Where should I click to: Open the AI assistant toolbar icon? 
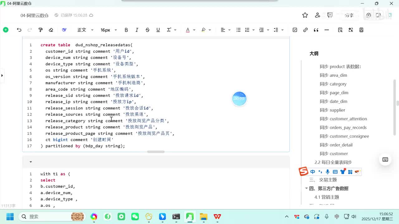click(x=64, y=30)
